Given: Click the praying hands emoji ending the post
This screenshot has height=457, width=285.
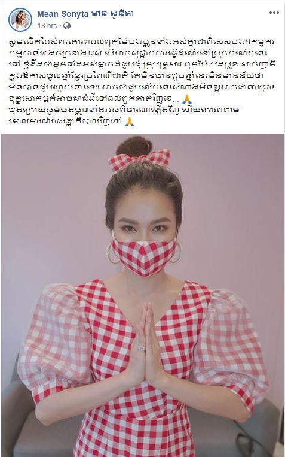Looking at the screenshot, I should coord(130,122).
